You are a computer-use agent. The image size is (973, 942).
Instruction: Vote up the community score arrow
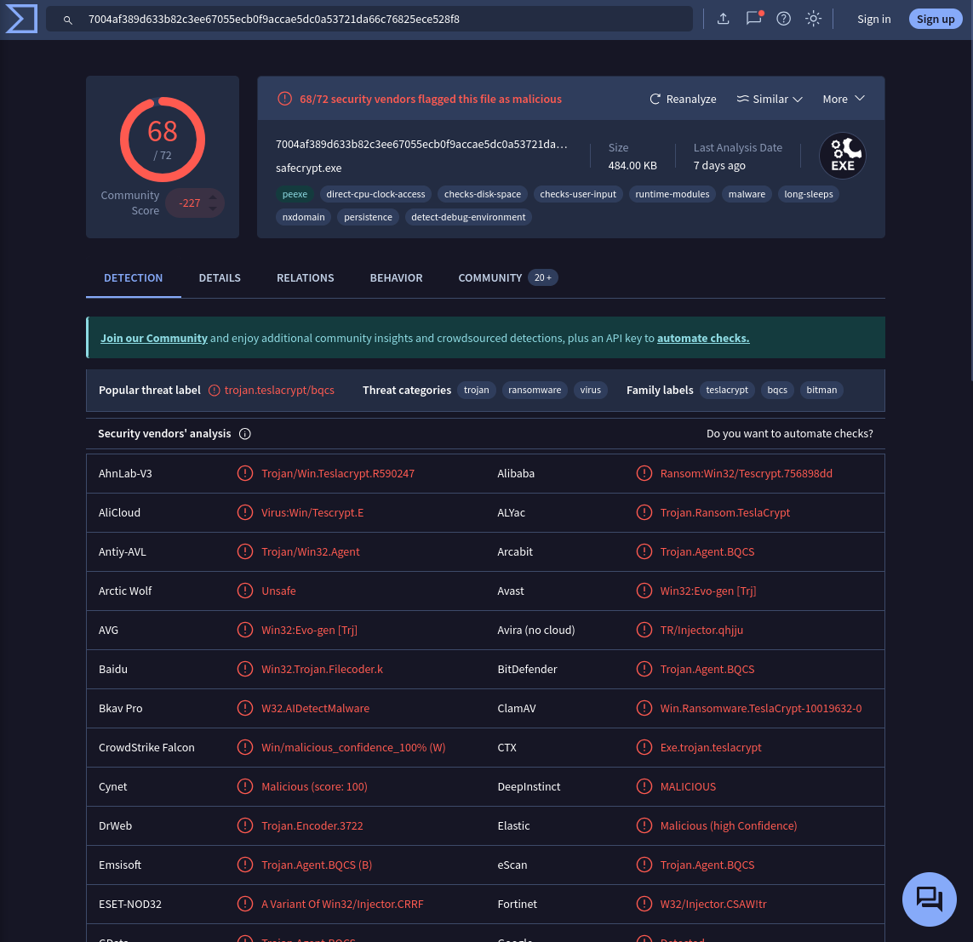point(213,197)
